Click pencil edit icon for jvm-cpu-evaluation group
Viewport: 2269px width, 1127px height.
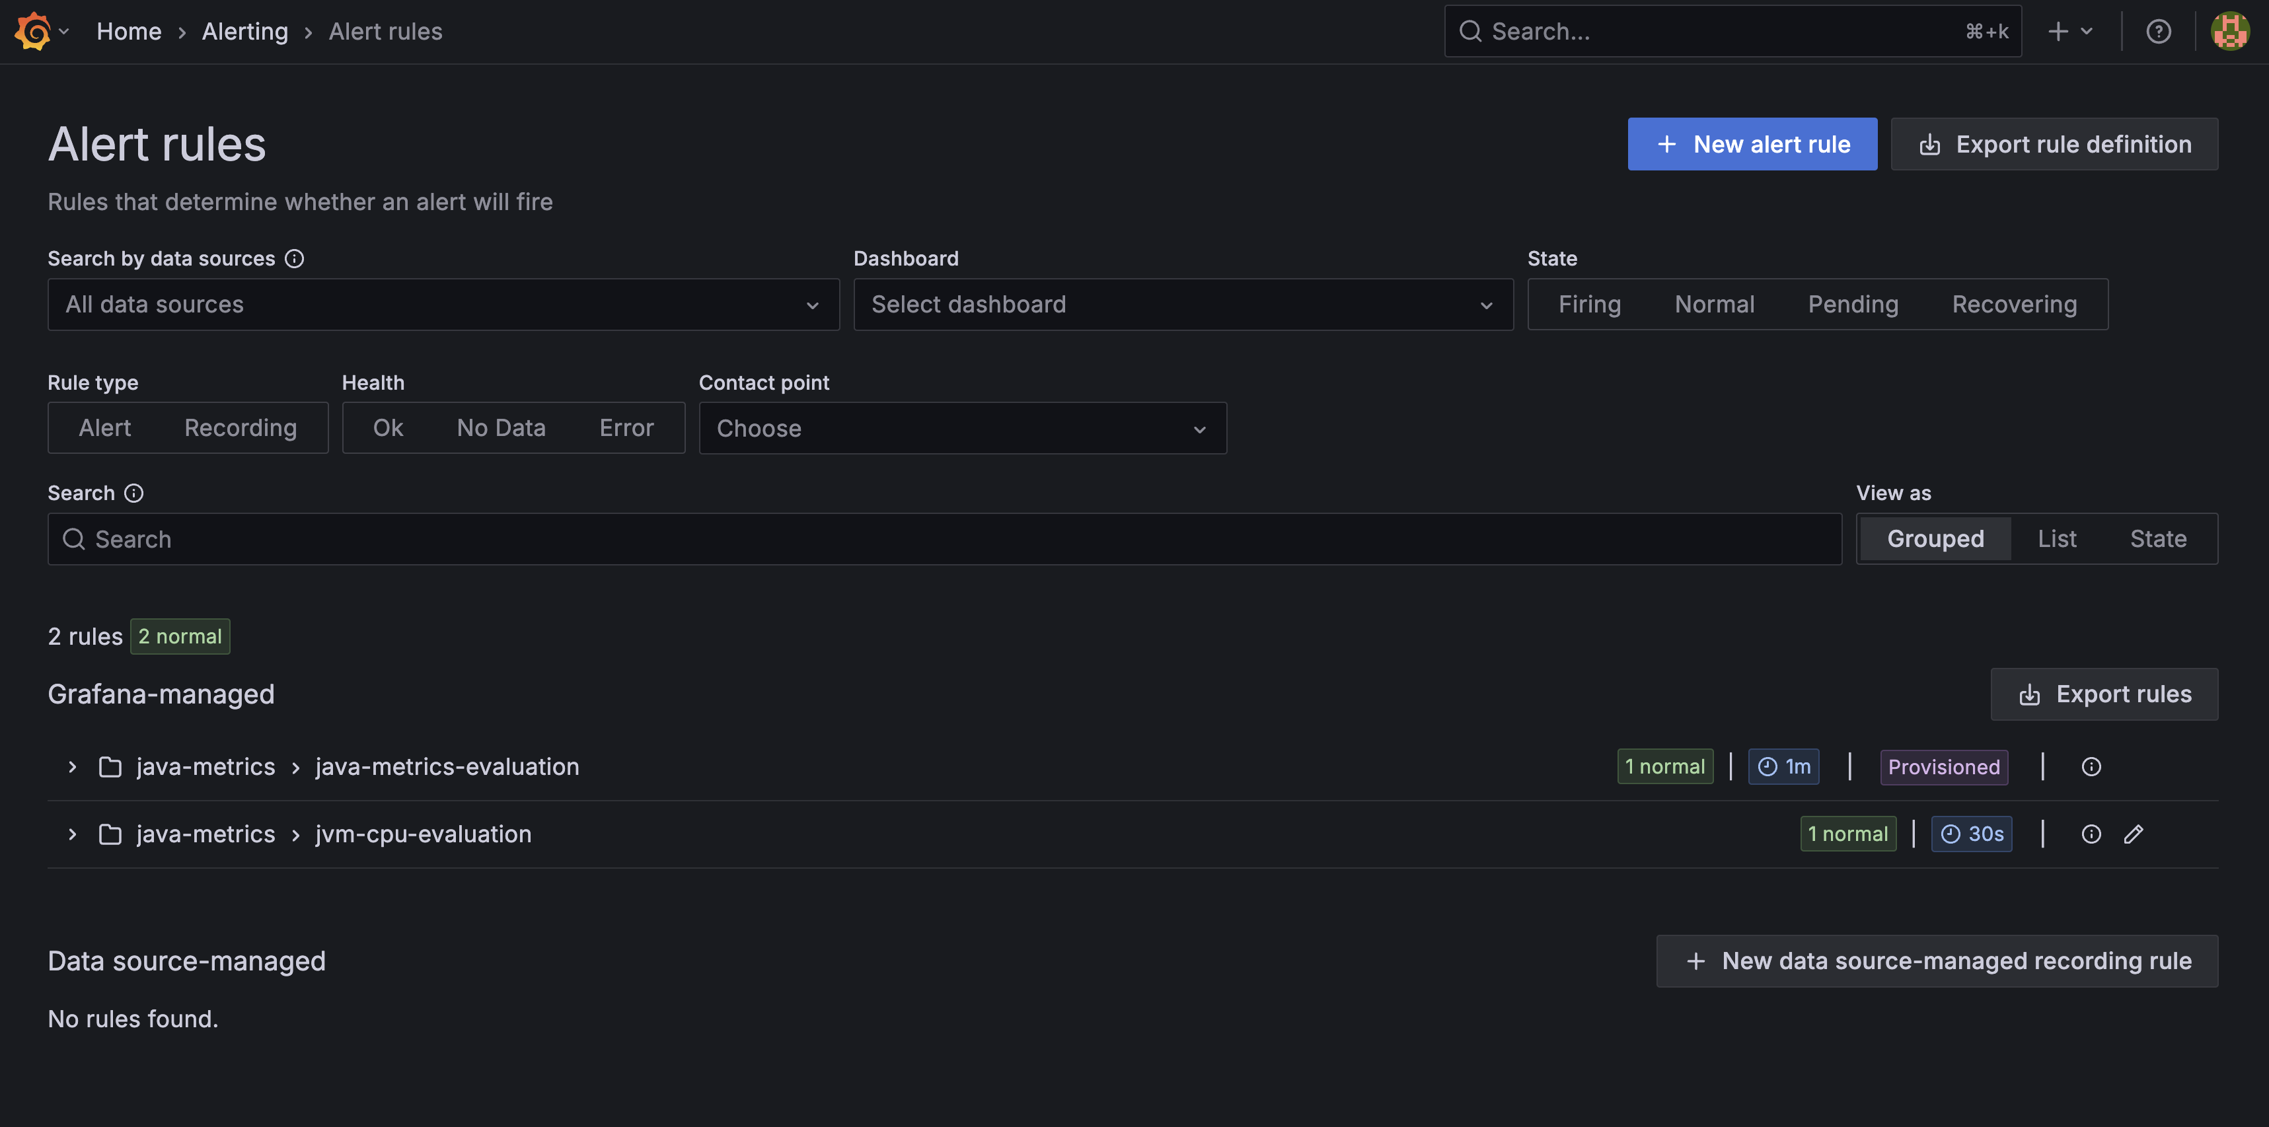click(x=2134, y=834)
